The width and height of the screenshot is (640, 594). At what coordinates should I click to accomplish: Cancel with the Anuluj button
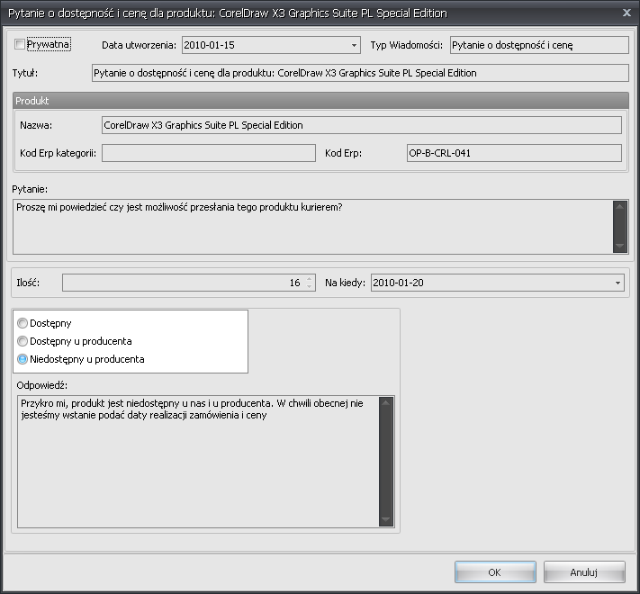584,572
